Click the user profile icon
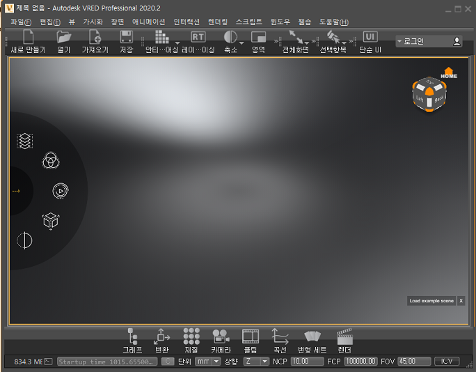This screenshot has height=372, width=476. pyautogui.click(x=457, y=41)
